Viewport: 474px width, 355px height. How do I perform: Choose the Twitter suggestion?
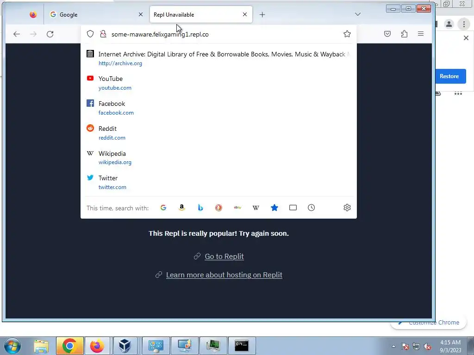tap(218, 182)
